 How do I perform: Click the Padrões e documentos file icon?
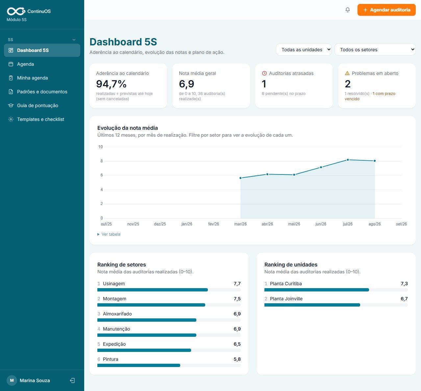click(11, 92)
